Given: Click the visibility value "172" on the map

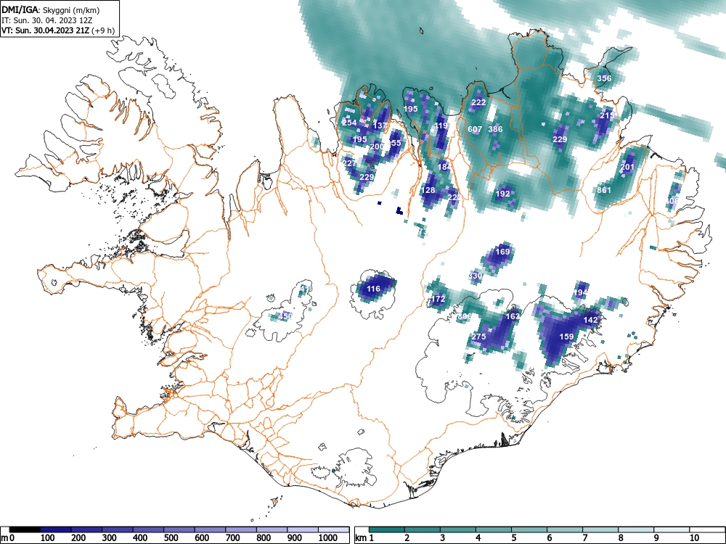Looking at the screenshot, I should [x=438, y=299].
